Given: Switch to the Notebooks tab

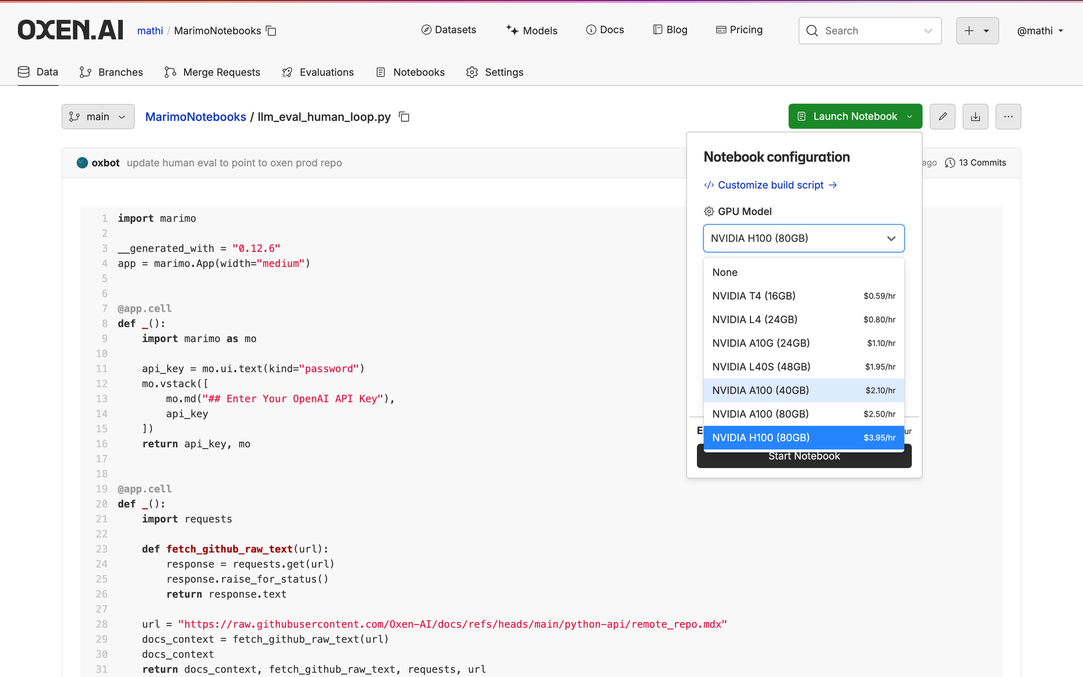Looking at the screenshot, I should pyautogui.click(x=410, y=72).
